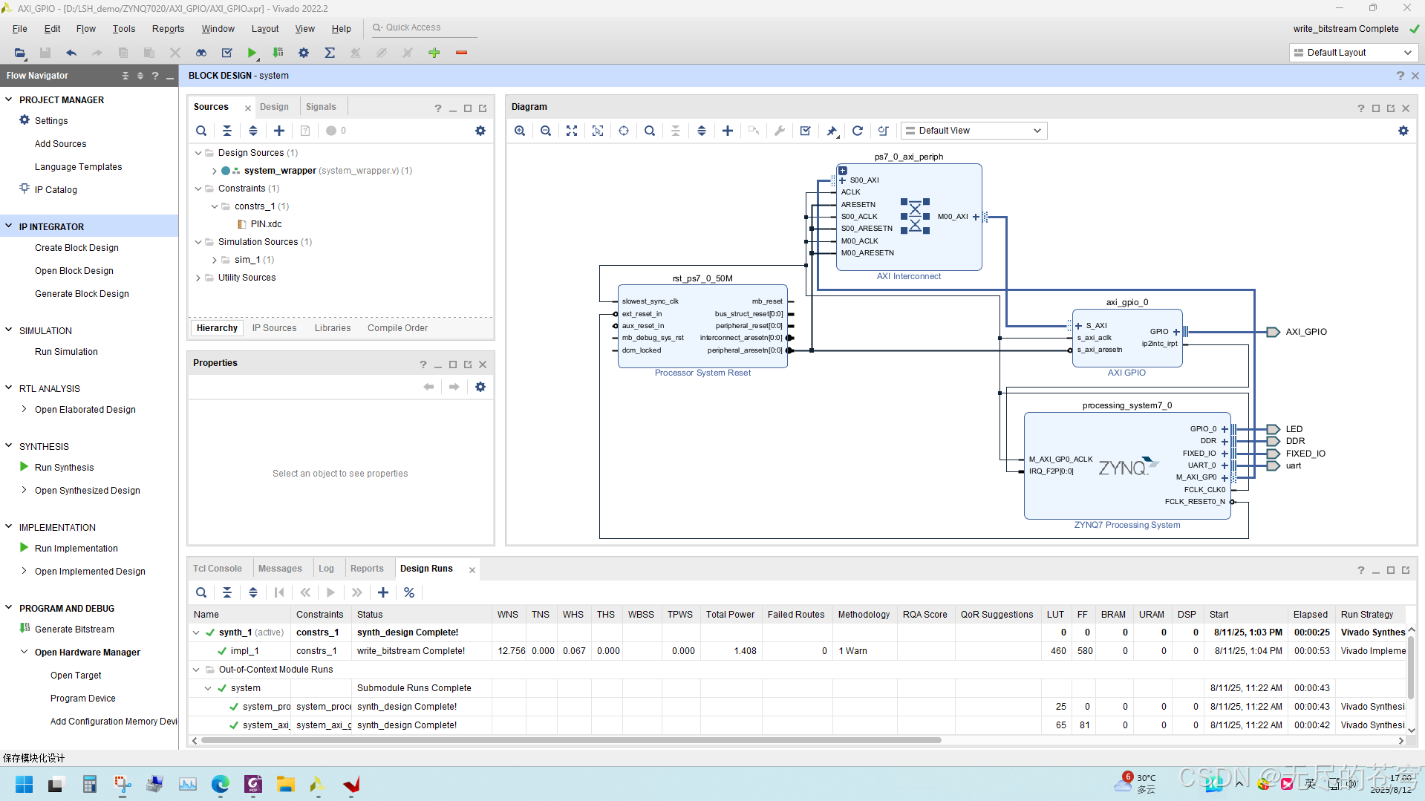The image size is (1425, 801).
Task: Open the Reports menu
Action: click(x=169, y=29)
